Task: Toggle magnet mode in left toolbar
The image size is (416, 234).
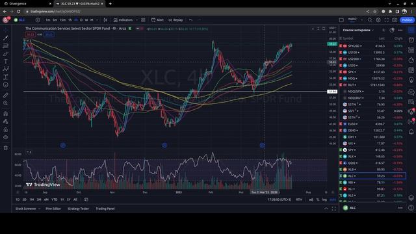Action: click(6, 114)
